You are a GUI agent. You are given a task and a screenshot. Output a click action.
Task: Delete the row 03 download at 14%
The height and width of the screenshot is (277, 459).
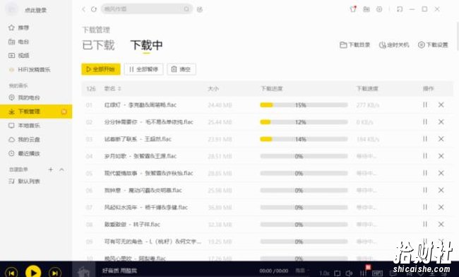(441, 138)
